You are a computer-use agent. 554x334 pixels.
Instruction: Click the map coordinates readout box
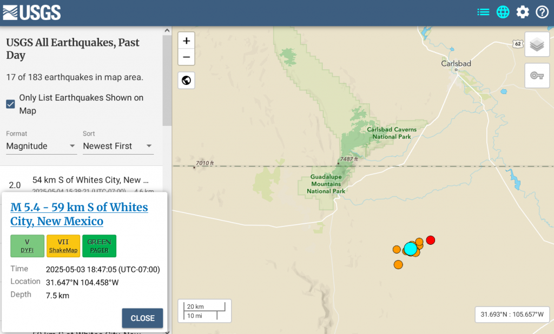(x=512, y=314)
